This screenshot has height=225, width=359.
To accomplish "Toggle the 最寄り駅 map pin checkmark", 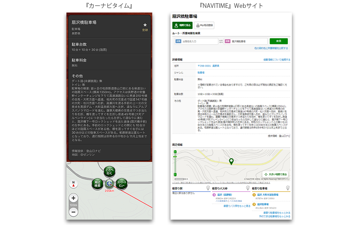I will coord(208,188).
